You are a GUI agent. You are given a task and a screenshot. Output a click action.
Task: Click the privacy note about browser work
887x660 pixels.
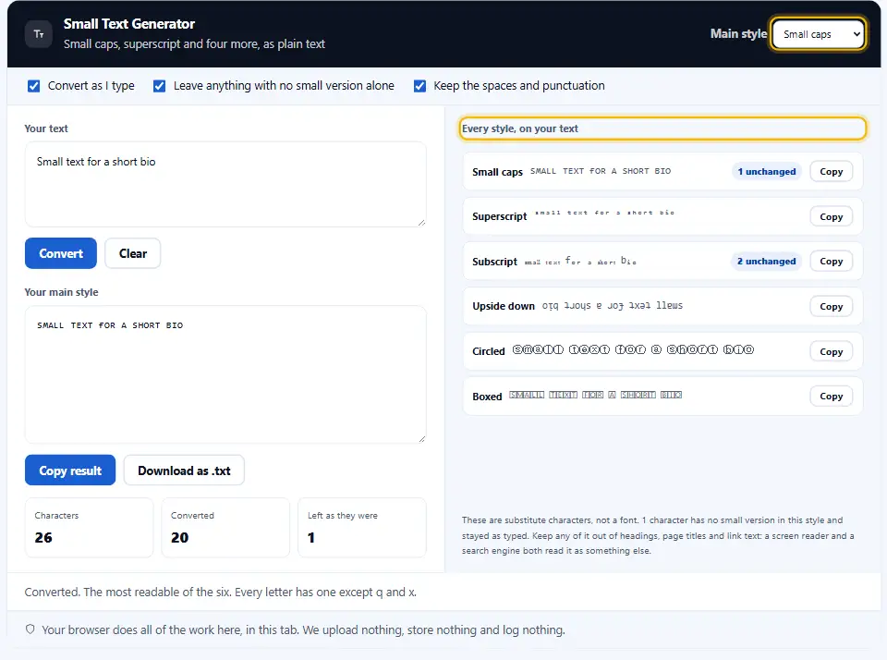[x=303, y=630]
